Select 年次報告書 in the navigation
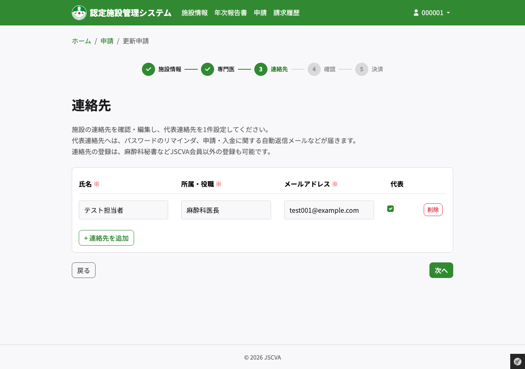Screen dimensions: 525x369 click(231, 12)
